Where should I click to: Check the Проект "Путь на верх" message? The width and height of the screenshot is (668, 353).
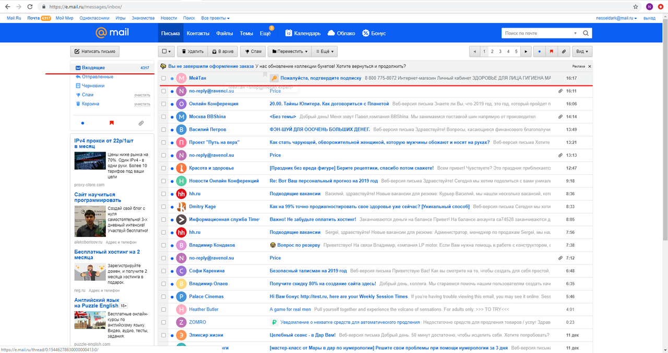(x=164, y=142)
